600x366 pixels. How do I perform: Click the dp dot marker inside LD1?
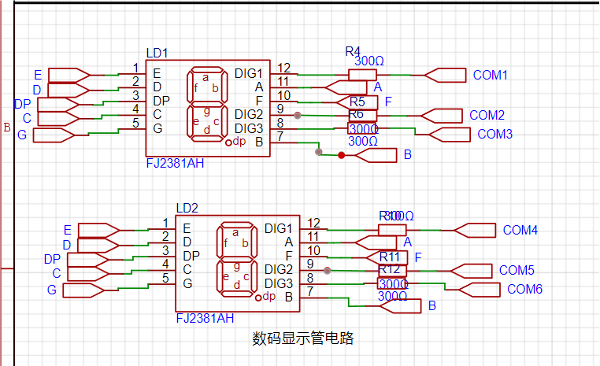tap(228, 142)
